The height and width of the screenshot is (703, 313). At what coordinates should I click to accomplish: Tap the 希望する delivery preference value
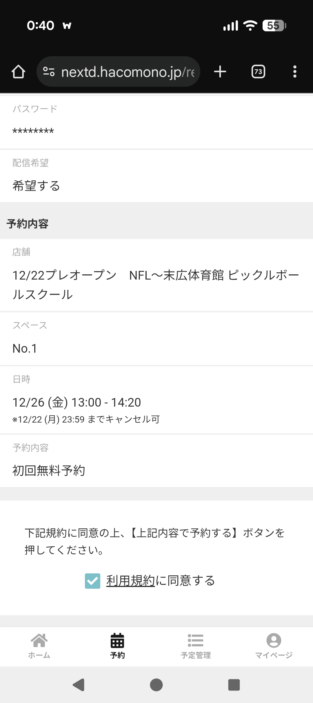(x=36, y=186)
